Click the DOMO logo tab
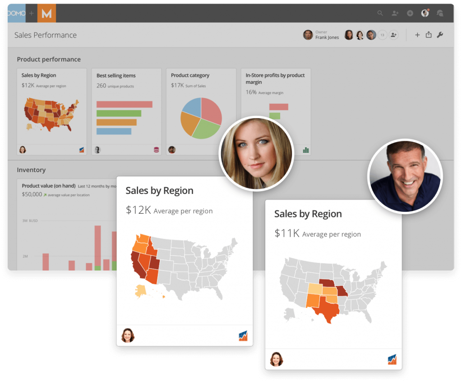Image resolution: width=462 pixels, height=381 pixels. pos(16,14)
